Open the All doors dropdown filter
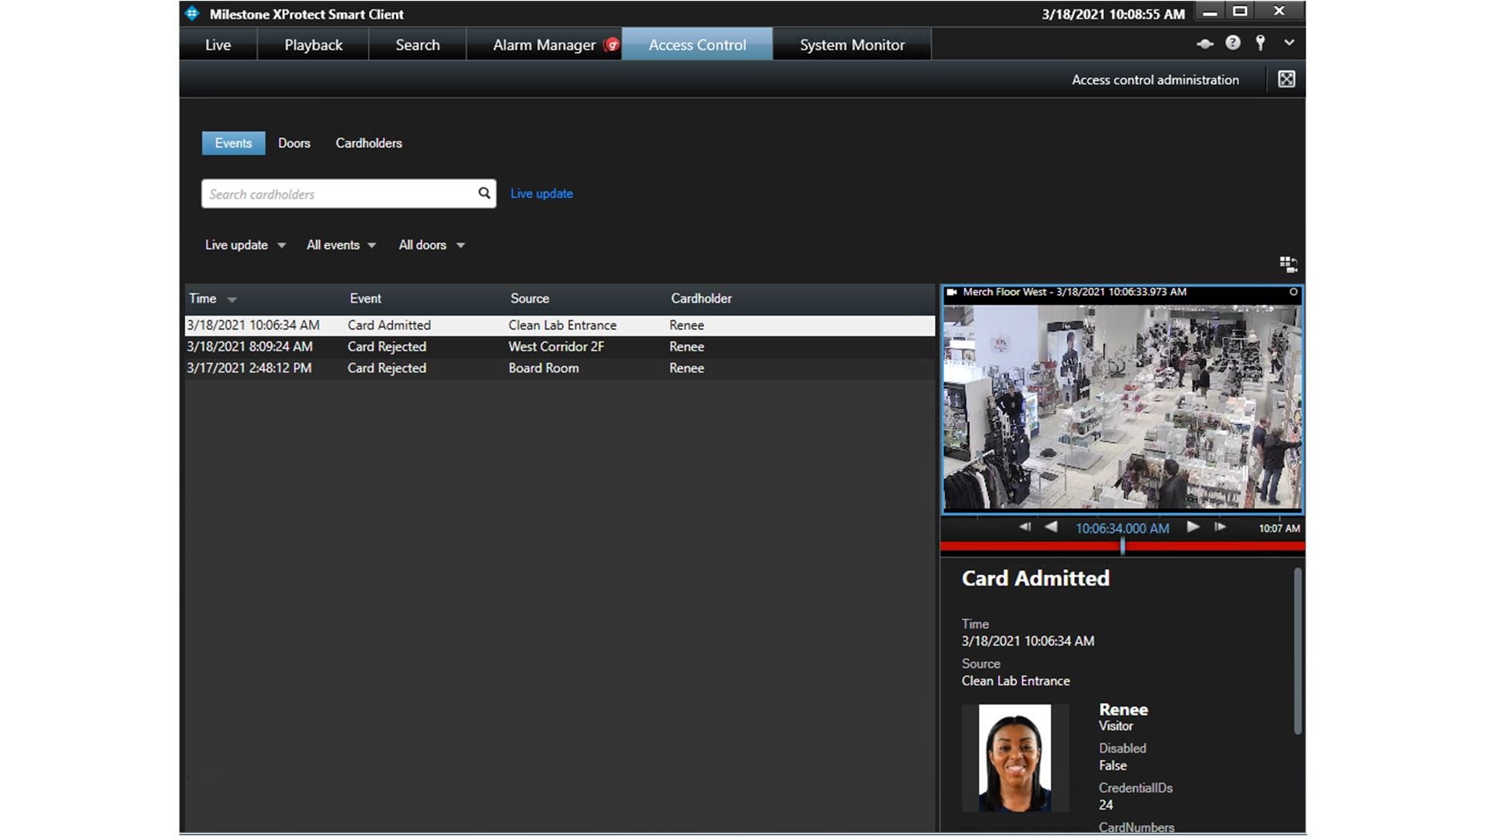The image size is (1487, 836). click(431, 245)
